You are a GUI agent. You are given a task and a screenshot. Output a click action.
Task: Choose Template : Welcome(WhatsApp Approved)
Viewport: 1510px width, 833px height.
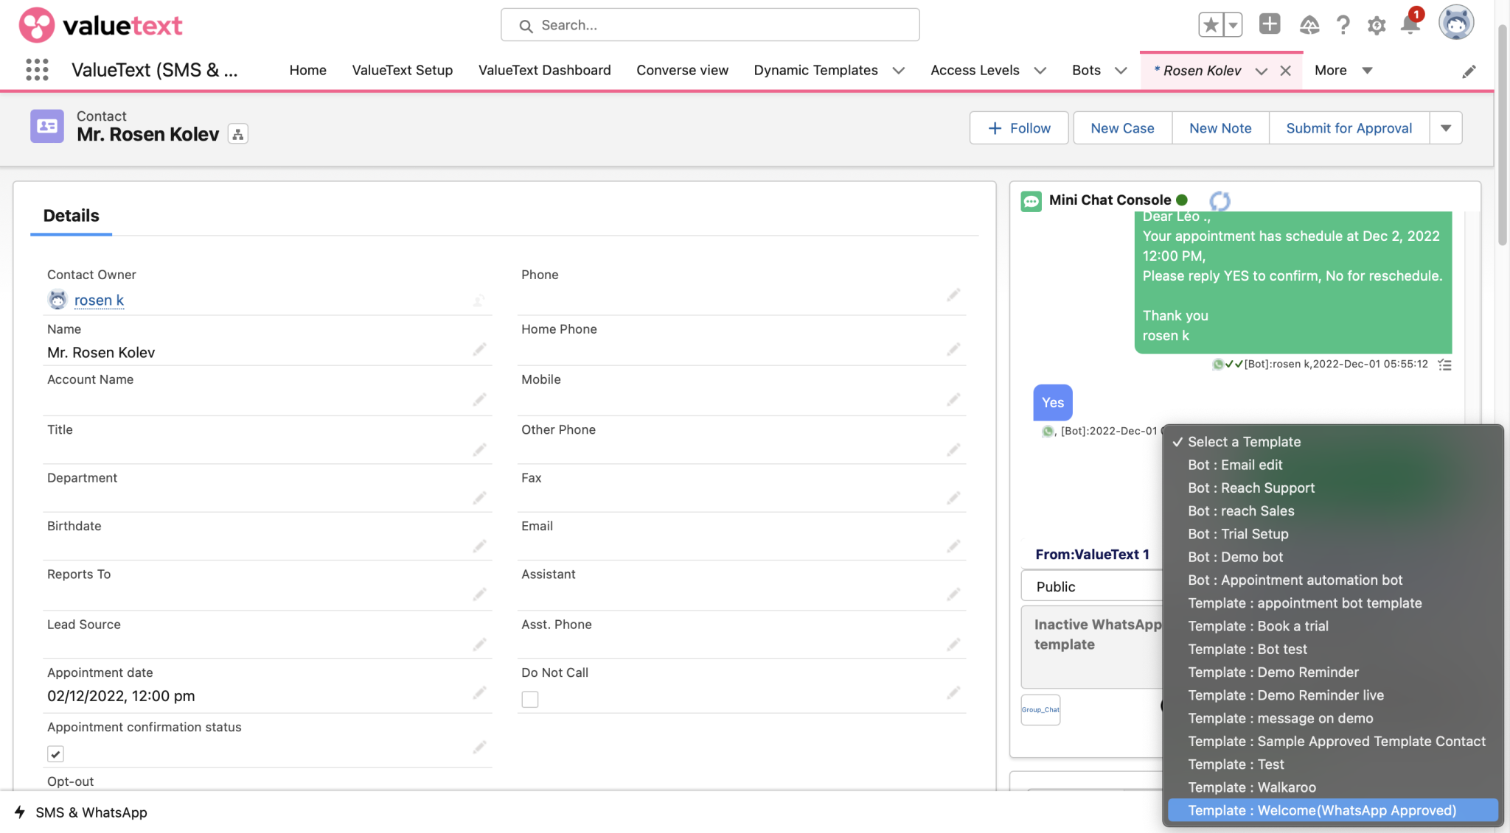click(x=1333, y=810)
